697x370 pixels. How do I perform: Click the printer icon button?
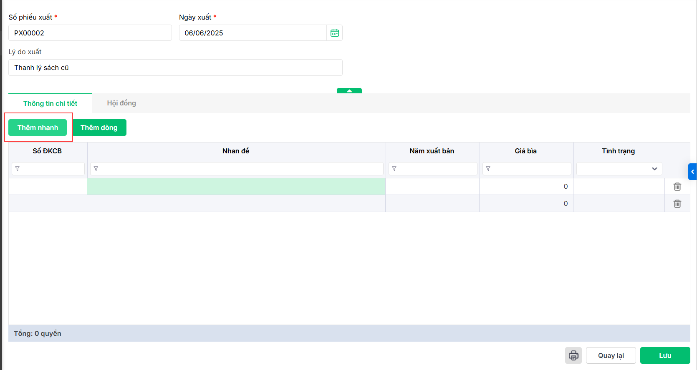[x=573, y=355]
